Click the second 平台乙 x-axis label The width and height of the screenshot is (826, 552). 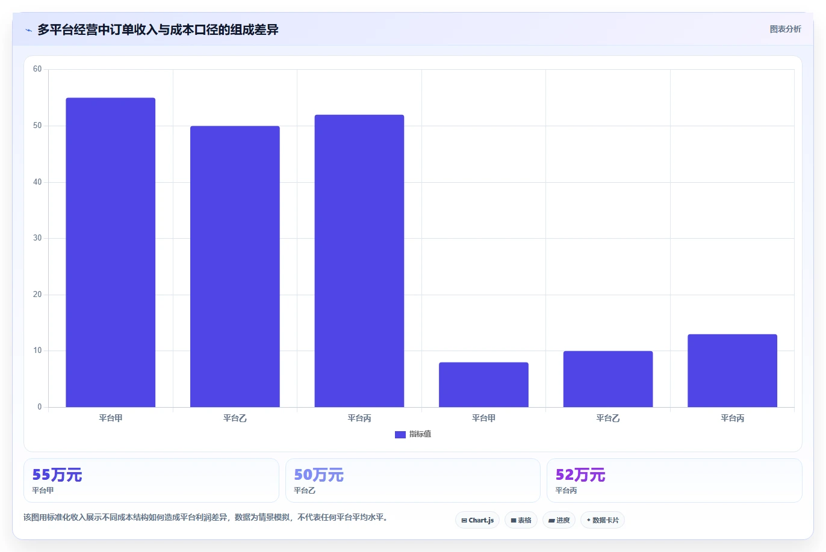tap(608, 418)
